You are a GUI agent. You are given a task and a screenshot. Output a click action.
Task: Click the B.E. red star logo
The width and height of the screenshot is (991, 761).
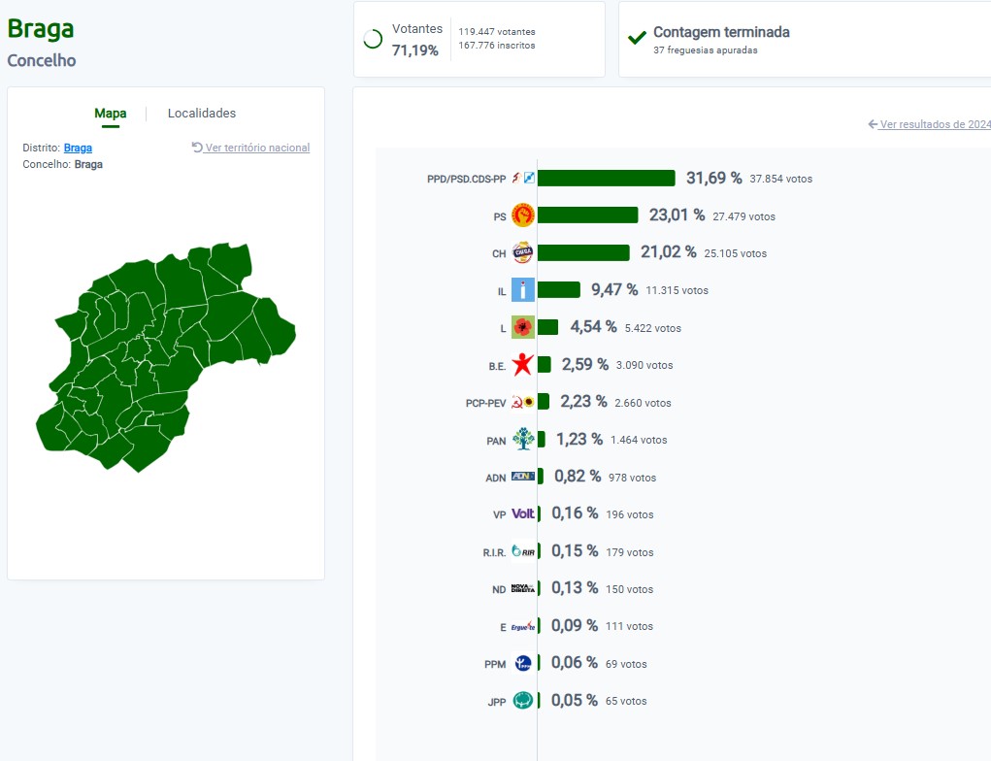click(x=522, y=365)
